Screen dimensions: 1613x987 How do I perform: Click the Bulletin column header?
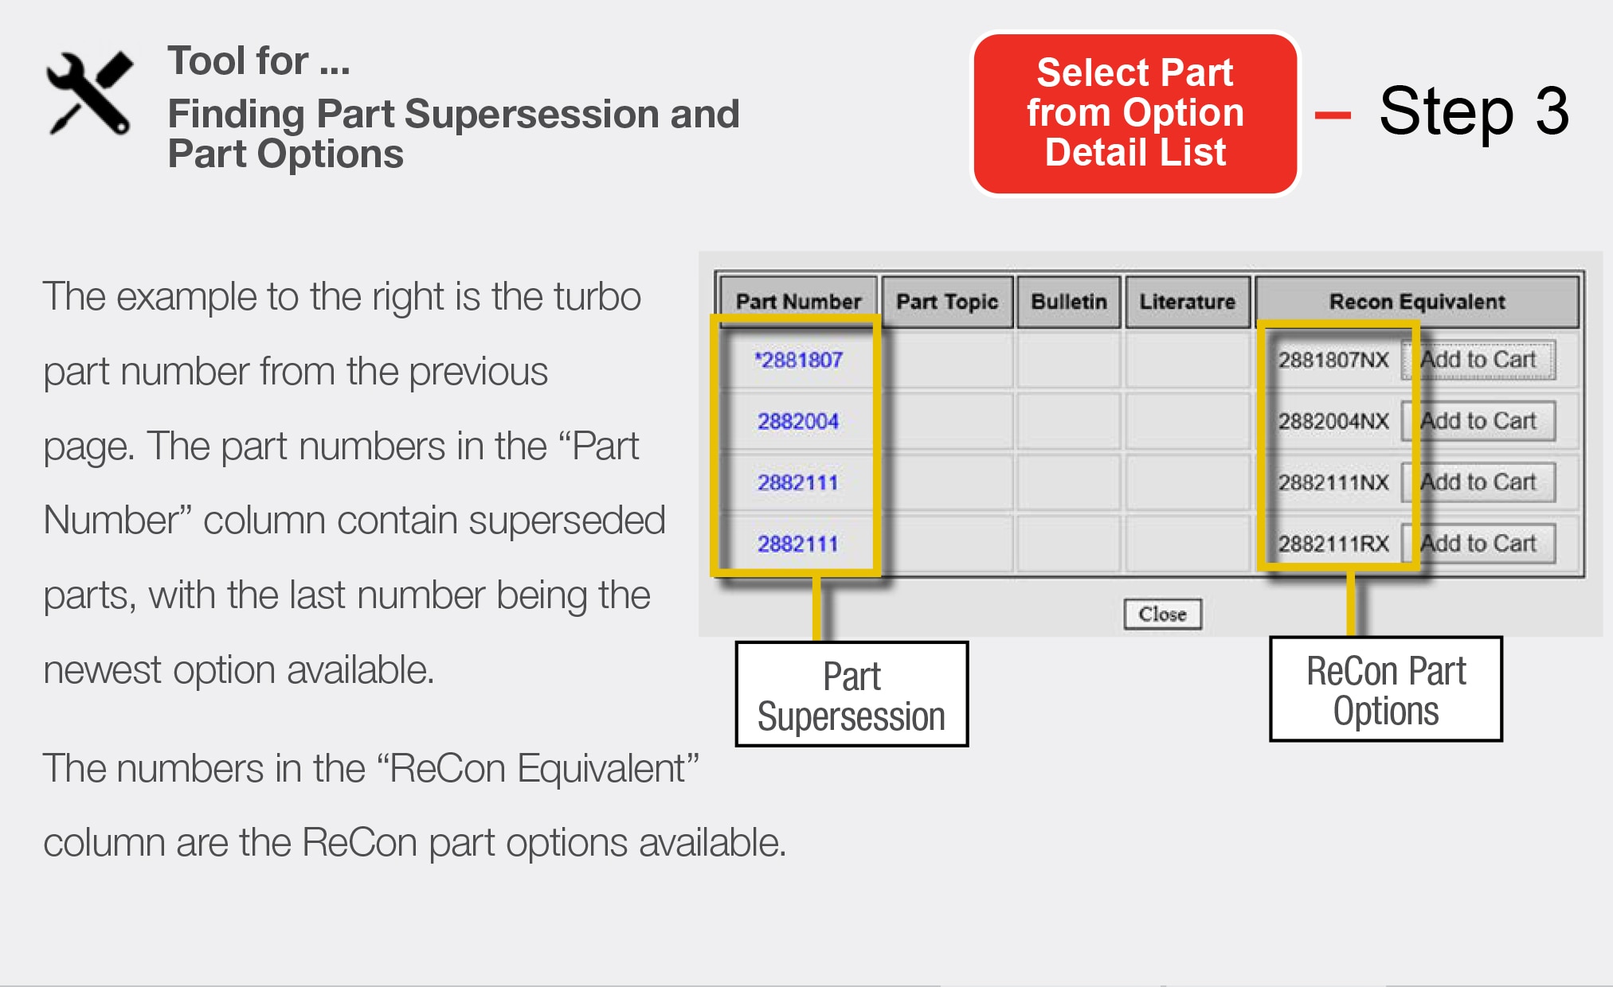[1069, 302]
